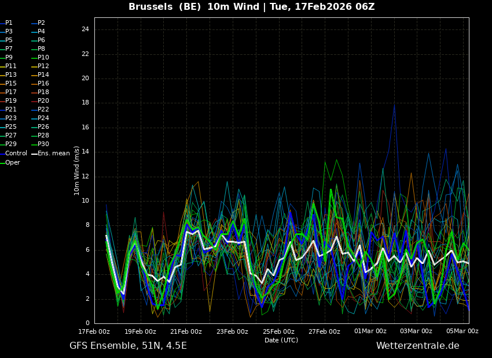
Task: Click the 05Mar 00z date tick label
Action: coord(462,331)
